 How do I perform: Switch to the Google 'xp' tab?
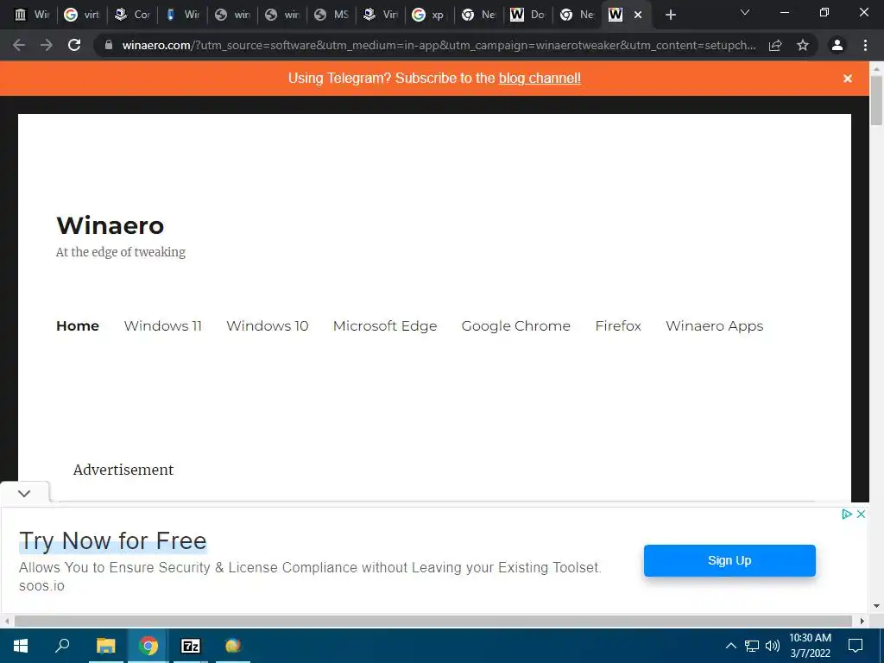tap(428, 15)
